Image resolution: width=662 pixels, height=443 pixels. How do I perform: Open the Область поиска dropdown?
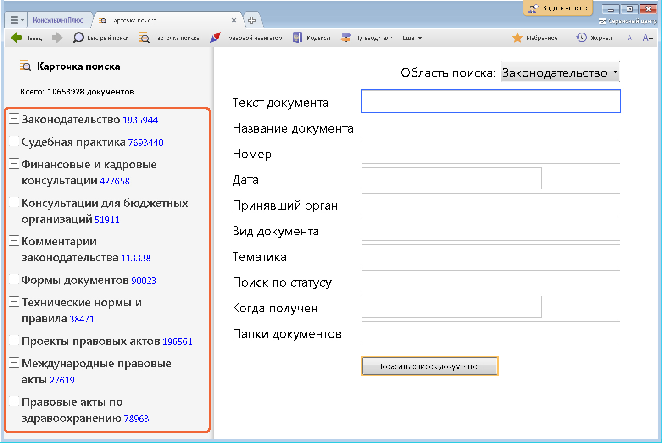pyautogui.click(x=560, y=72)
